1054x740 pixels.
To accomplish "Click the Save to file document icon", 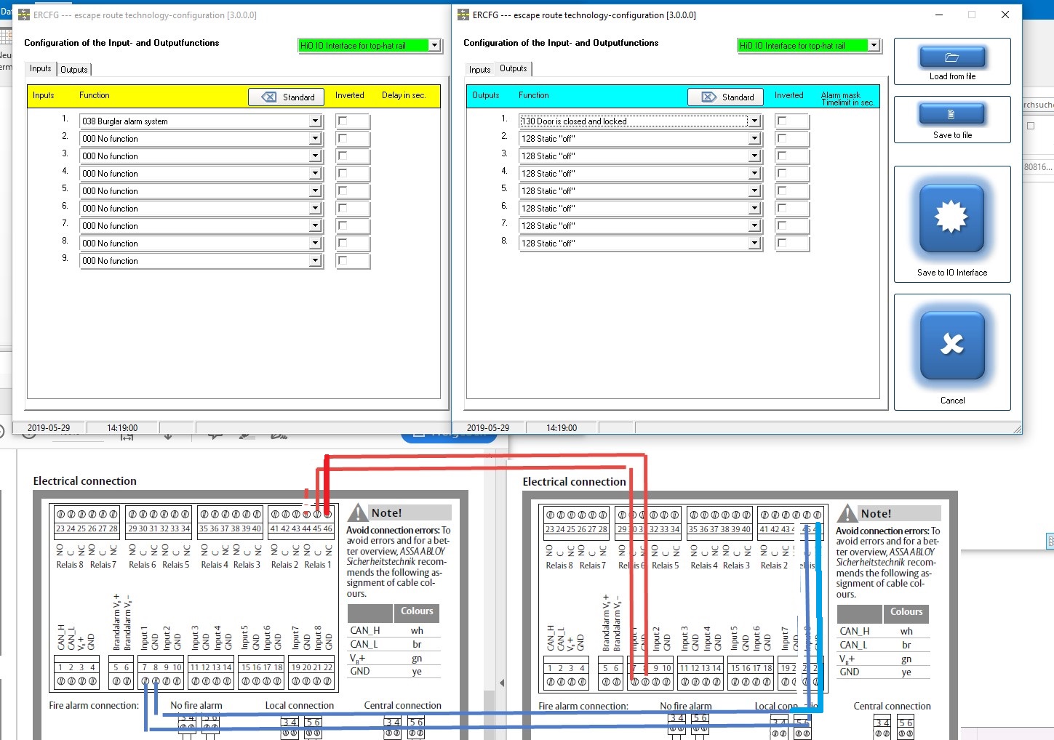I will pyautogui.click(x=951, y=114).
